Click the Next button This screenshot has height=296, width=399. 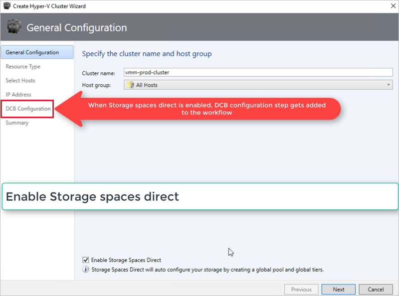pos(338,289)
